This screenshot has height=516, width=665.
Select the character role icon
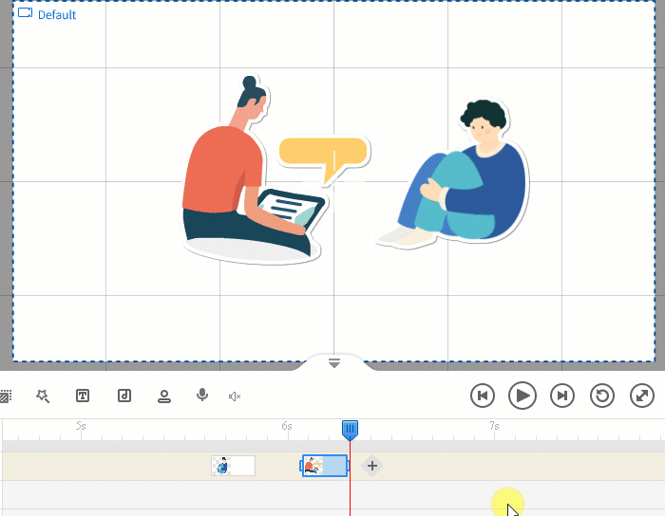164,396
